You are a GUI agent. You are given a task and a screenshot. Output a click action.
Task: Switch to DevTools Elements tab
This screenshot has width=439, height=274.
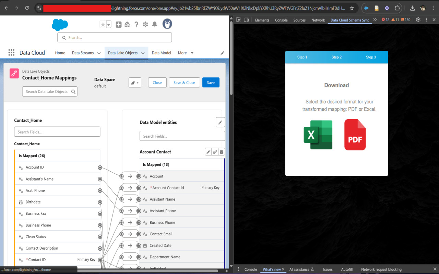pyautogui.click(x=262, y=20)
